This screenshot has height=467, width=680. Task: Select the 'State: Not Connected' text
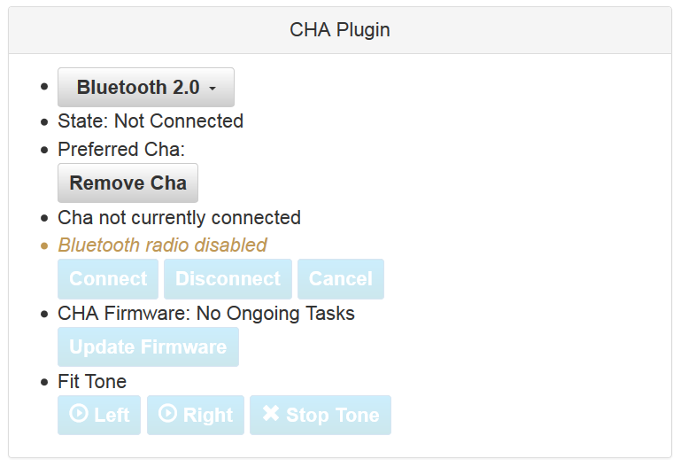pyautogui.click(x=151, y=121)
